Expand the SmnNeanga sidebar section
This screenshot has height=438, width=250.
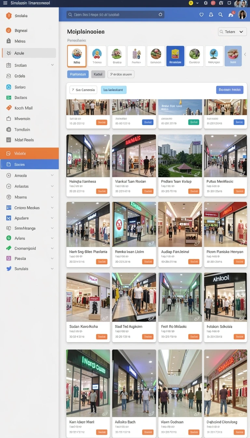click(52, 228)
